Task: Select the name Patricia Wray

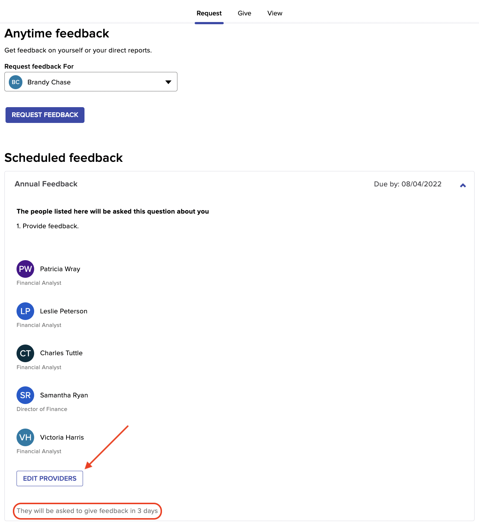Action: [x=60, y=269]
